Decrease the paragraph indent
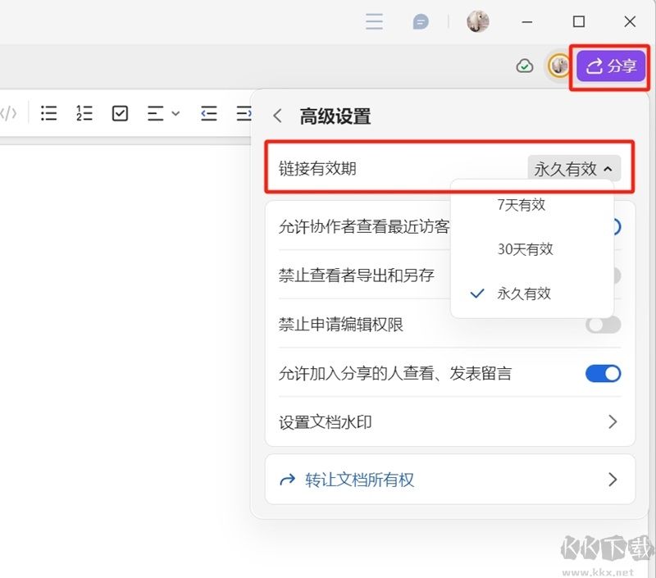This screenshot has height=578, width=656. pos(208,113)
